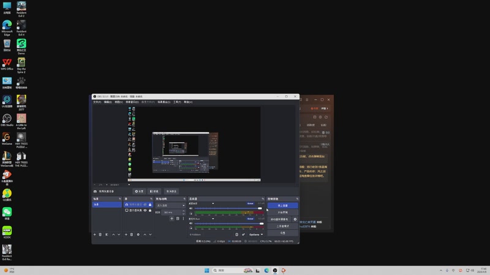The image size is (490, 275).
Task: Toggle lock on the first source item
Action: pos(150,205)
